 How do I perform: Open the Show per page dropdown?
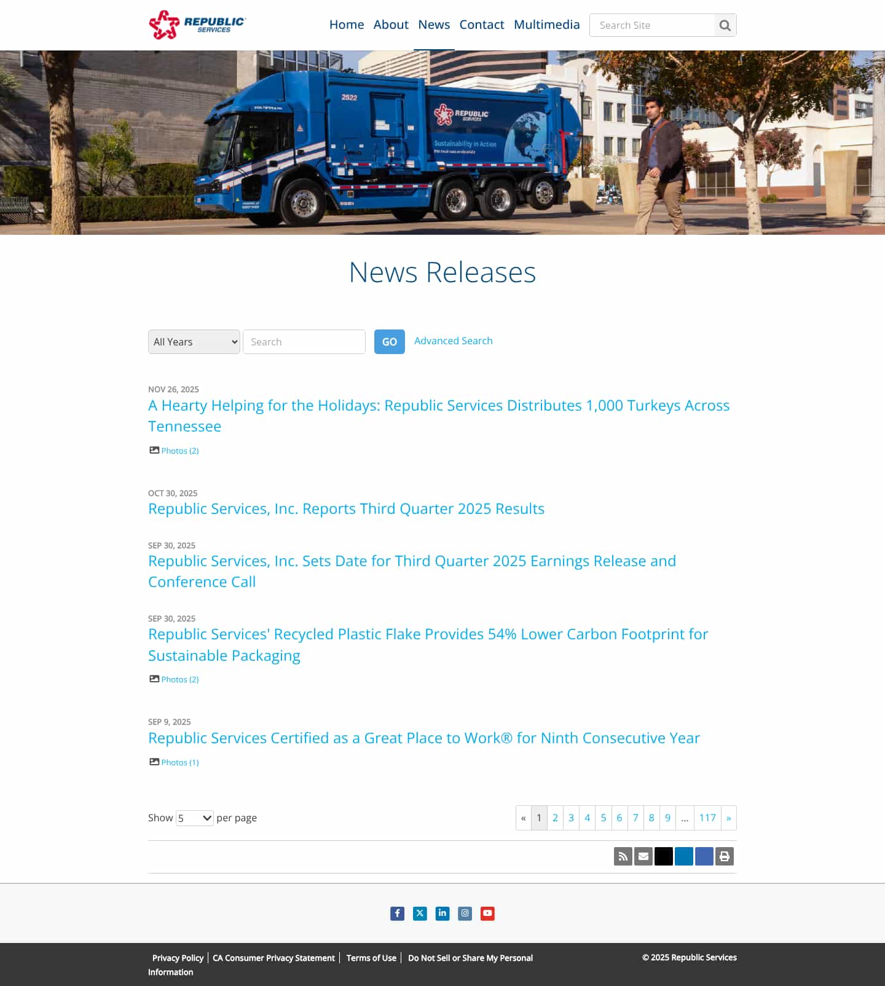pos(195,818)
